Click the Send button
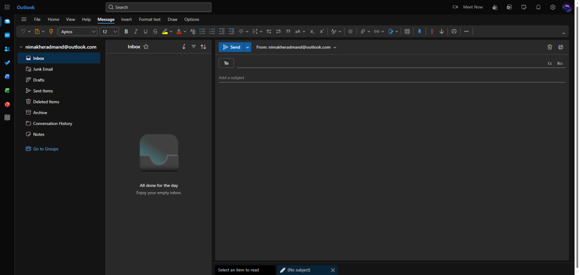This screenshot has width=580, height=275. [x=231, y=47]
